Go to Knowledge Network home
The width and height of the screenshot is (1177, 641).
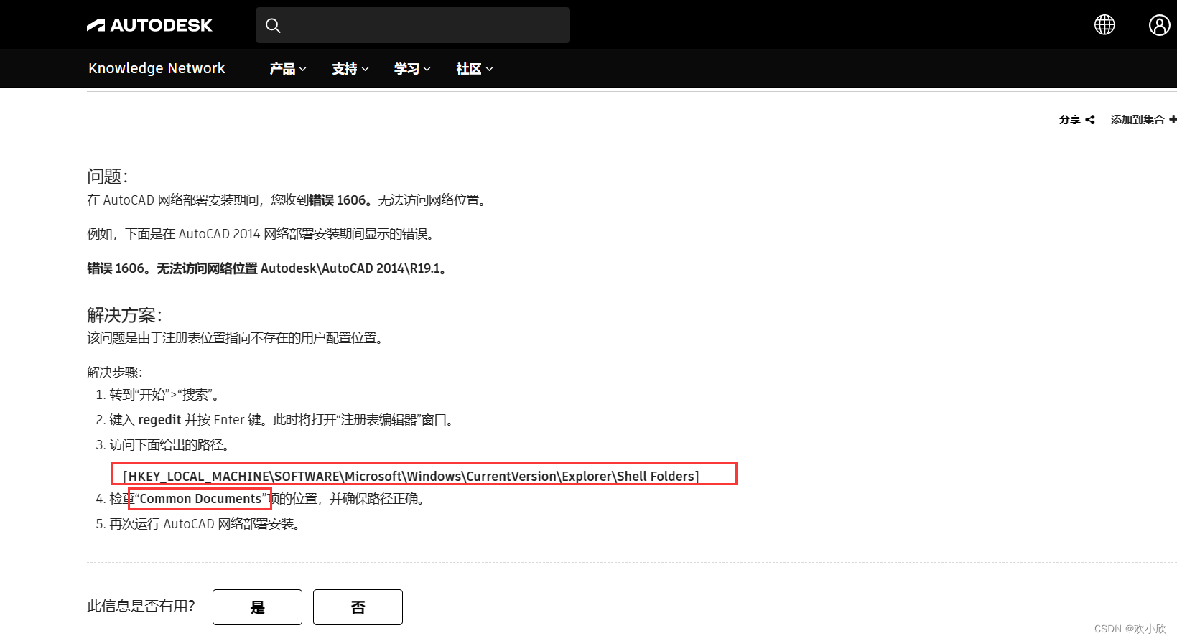click(157, 68)
